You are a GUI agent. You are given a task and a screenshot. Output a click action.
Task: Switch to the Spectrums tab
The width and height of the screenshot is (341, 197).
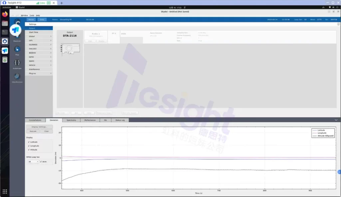tap(71, 120)
